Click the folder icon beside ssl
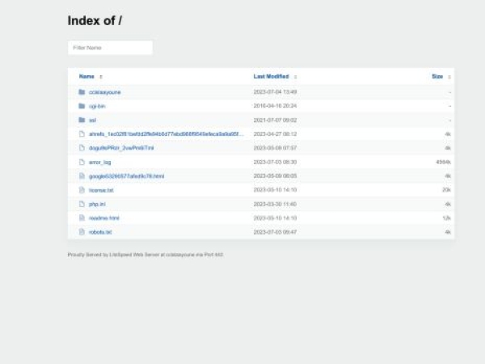The height and width of the screenshot is (364, 485). coord(82,120)
